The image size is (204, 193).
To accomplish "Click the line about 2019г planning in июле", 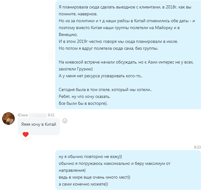I will [x=118, y=41].
